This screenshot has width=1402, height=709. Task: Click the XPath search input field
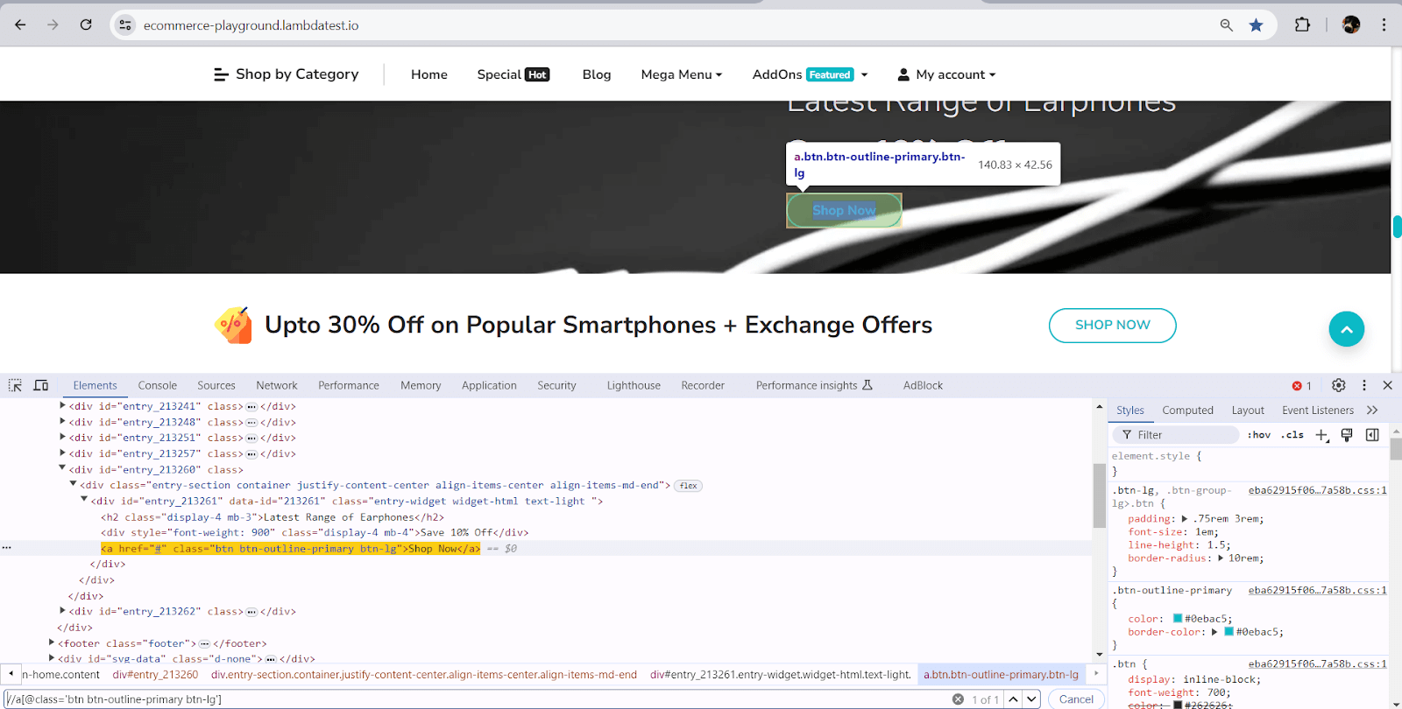click(478, 699)
